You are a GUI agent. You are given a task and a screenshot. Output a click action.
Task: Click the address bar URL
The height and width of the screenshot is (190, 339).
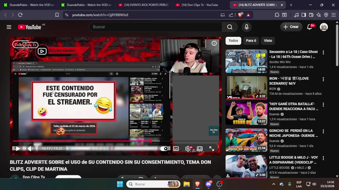coord(100,15)
